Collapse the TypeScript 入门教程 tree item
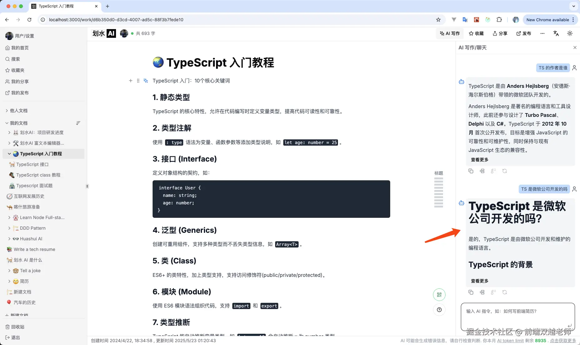Viewport: 580px width, 345px height. [x=9, y=154]
